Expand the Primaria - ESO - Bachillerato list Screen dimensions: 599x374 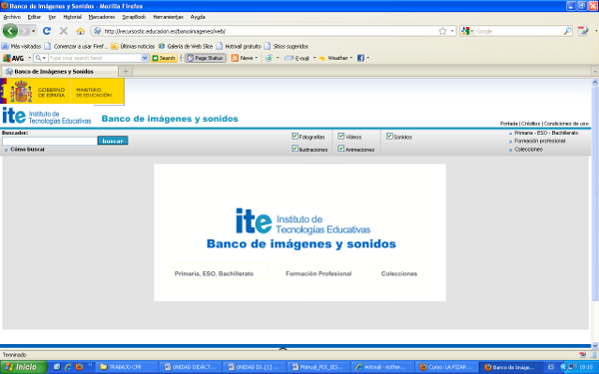544,133
